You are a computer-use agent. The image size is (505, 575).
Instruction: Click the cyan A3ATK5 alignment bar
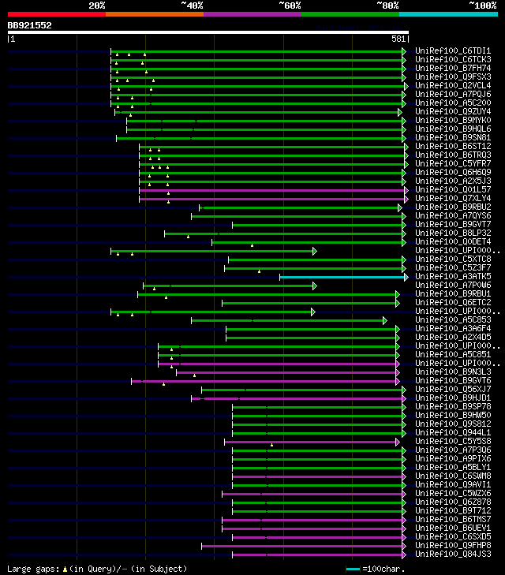(x=343, y=277)
